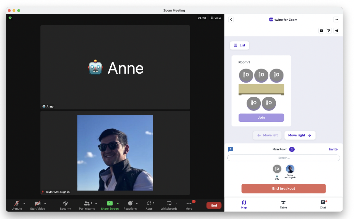The height and width of the screenshot is (219, 354).
Task: Click the green Share Screen button
Action: [110, 205]
